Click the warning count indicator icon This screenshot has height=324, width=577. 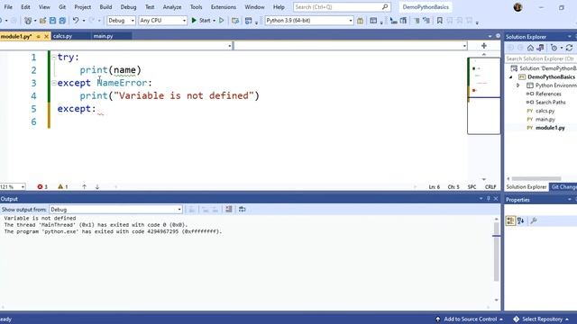60,186
